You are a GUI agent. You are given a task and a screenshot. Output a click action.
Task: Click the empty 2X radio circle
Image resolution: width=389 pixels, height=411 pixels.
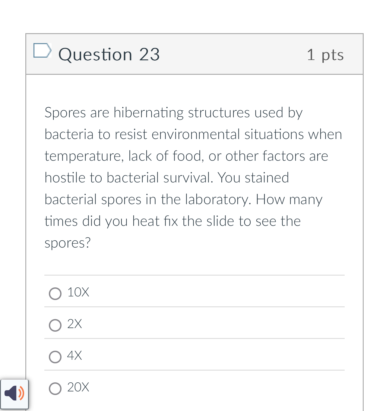(55, 325)
